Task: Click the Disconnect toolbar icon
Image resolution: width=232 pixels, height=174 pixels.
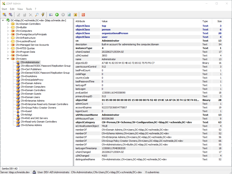Action: click(x=10, y=15)
